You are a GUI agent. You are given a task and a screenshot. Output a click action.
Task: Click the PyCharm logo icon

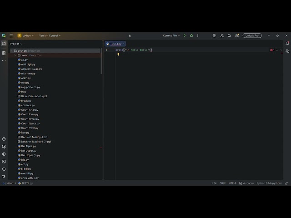point(4,35)
